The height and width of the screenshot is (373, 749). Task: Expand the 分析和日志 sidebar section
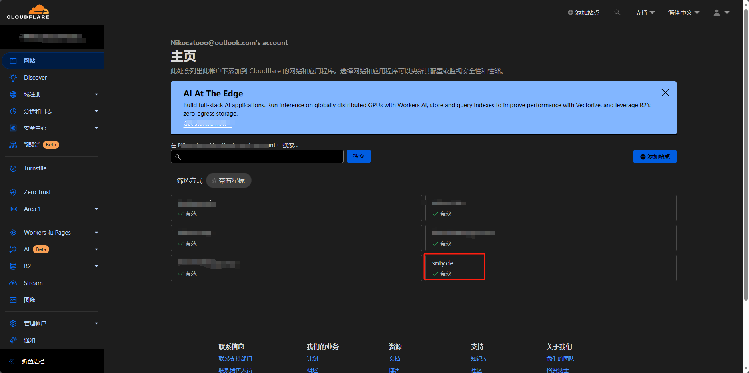point(96,111)
